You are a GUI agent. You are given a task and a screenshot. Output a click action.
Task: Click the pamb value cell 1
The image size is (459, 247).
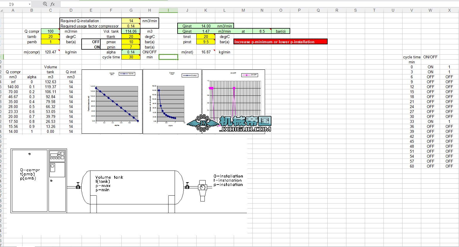[50, 42]
